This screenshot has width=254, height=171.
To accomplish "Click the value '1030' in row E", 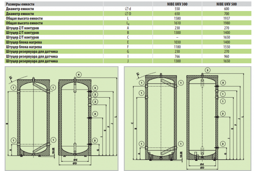I will pyautogui.click(x=177, y=42).
